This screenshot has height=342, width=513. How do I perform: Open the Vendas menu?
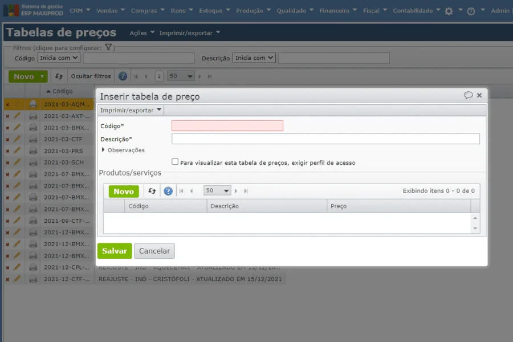111,10
